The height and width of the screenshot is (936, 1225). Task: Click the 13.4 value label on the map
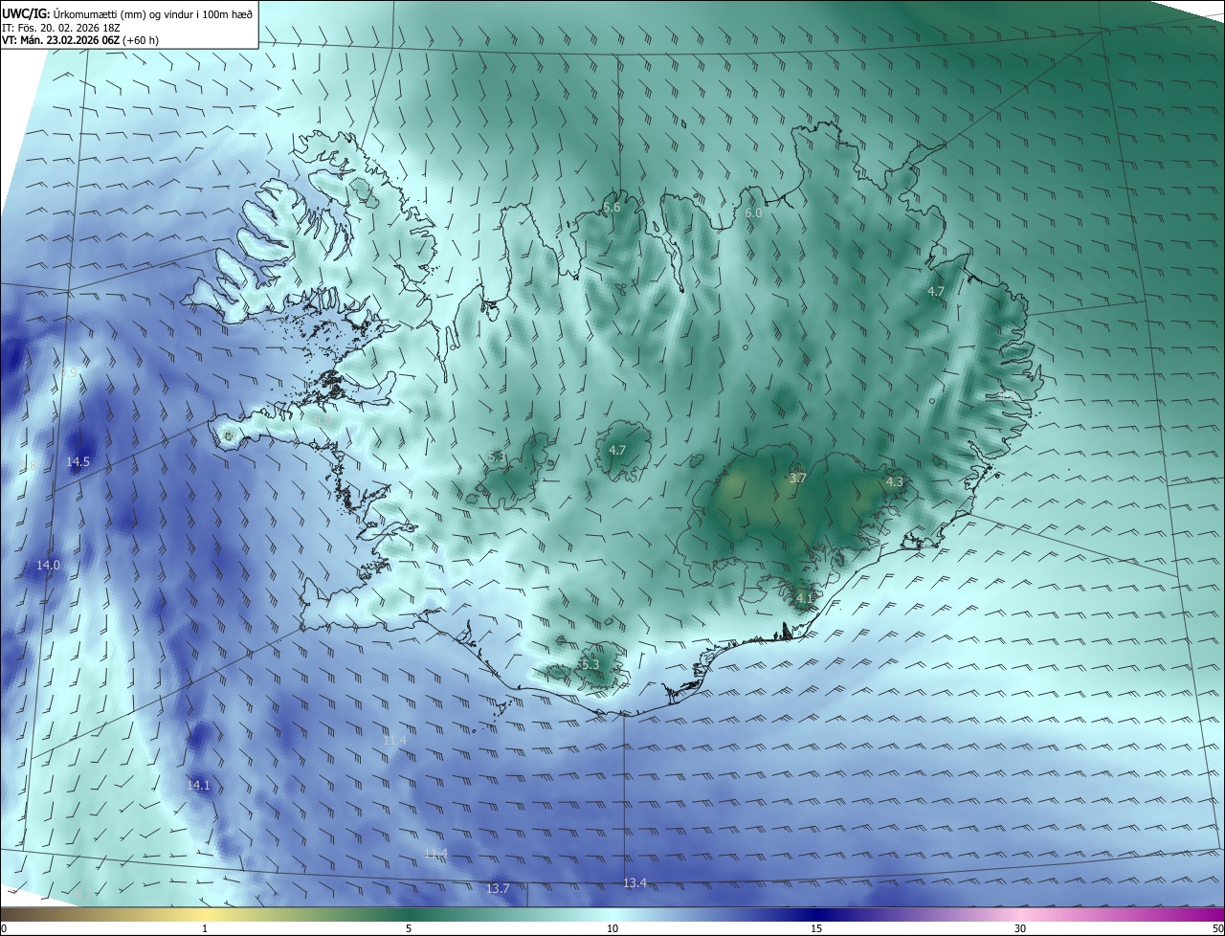635,882
